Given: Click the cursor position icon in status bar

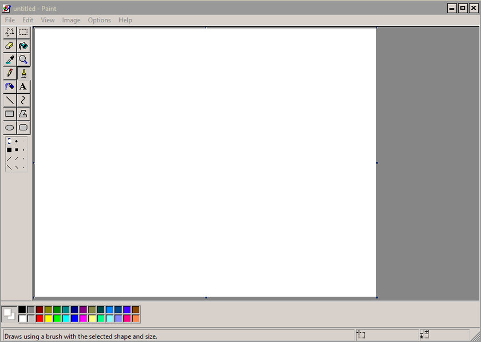Looking at the screenshot, I should [361, 335].
